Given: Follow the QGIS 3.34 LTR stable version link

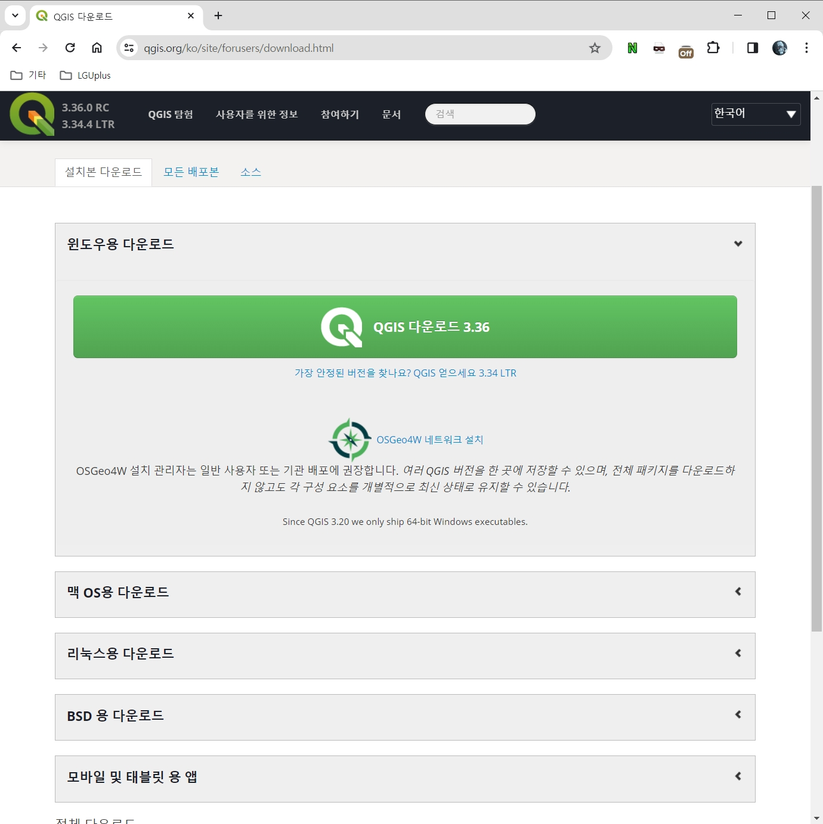Looking at the screenshot, I should click(x=405, y=373).
